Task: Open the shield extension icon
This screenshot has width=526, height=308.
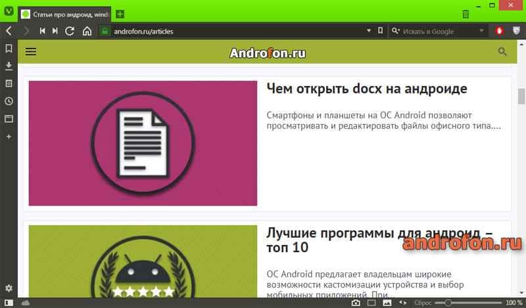Action: point(516,31)
